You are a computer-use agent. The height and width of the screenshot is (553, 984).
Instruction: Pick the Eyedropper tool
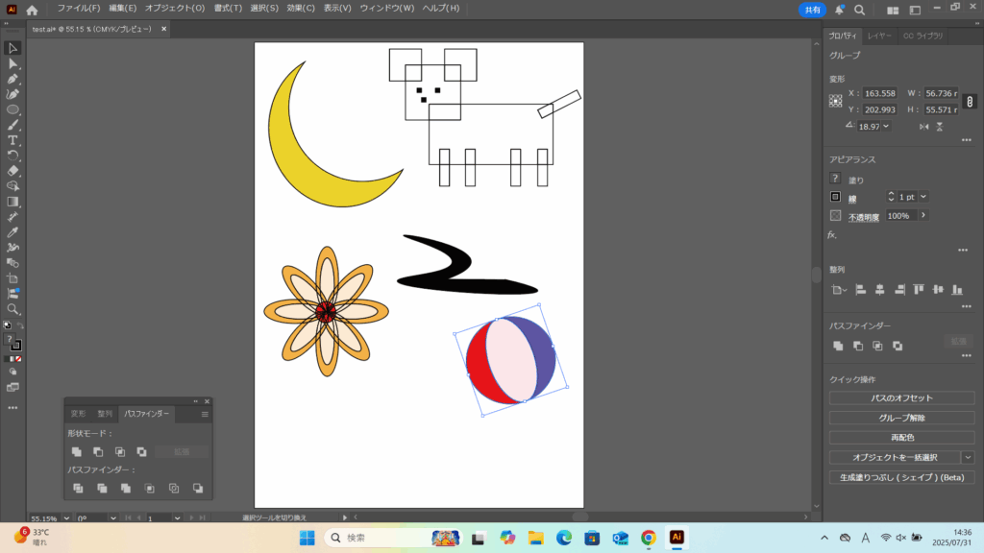point(13,232)
